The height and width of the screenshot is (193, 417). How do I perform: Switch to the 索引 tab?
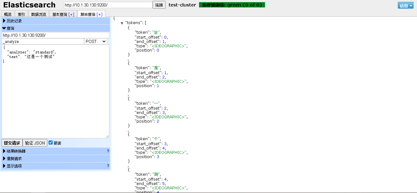coord(22,14)
